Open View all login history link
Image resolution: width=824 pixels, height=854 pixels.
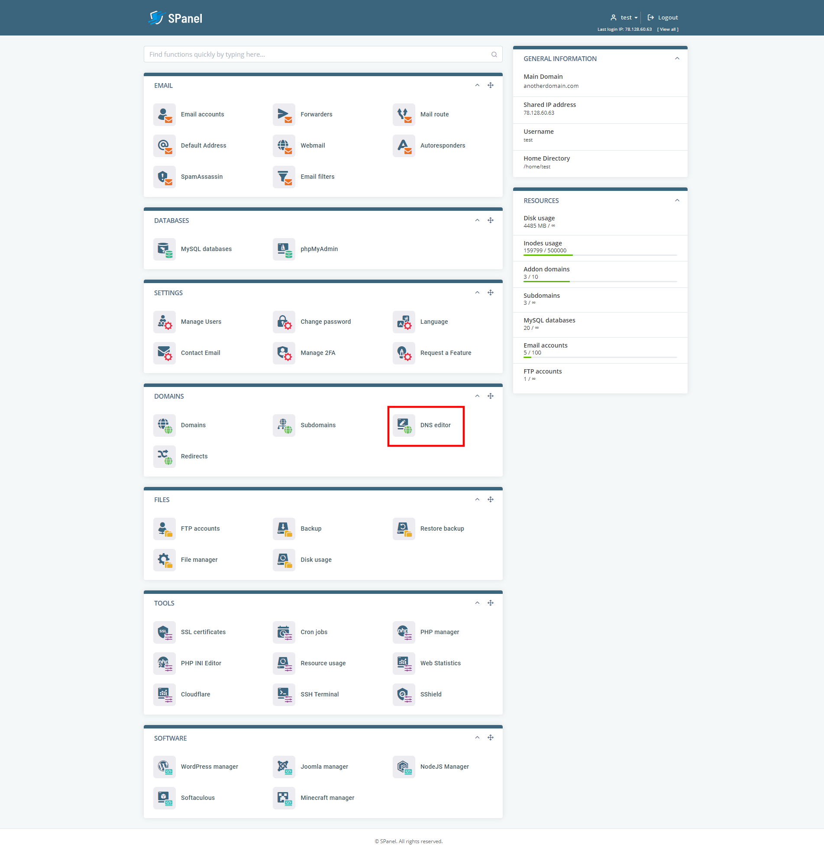668,29
